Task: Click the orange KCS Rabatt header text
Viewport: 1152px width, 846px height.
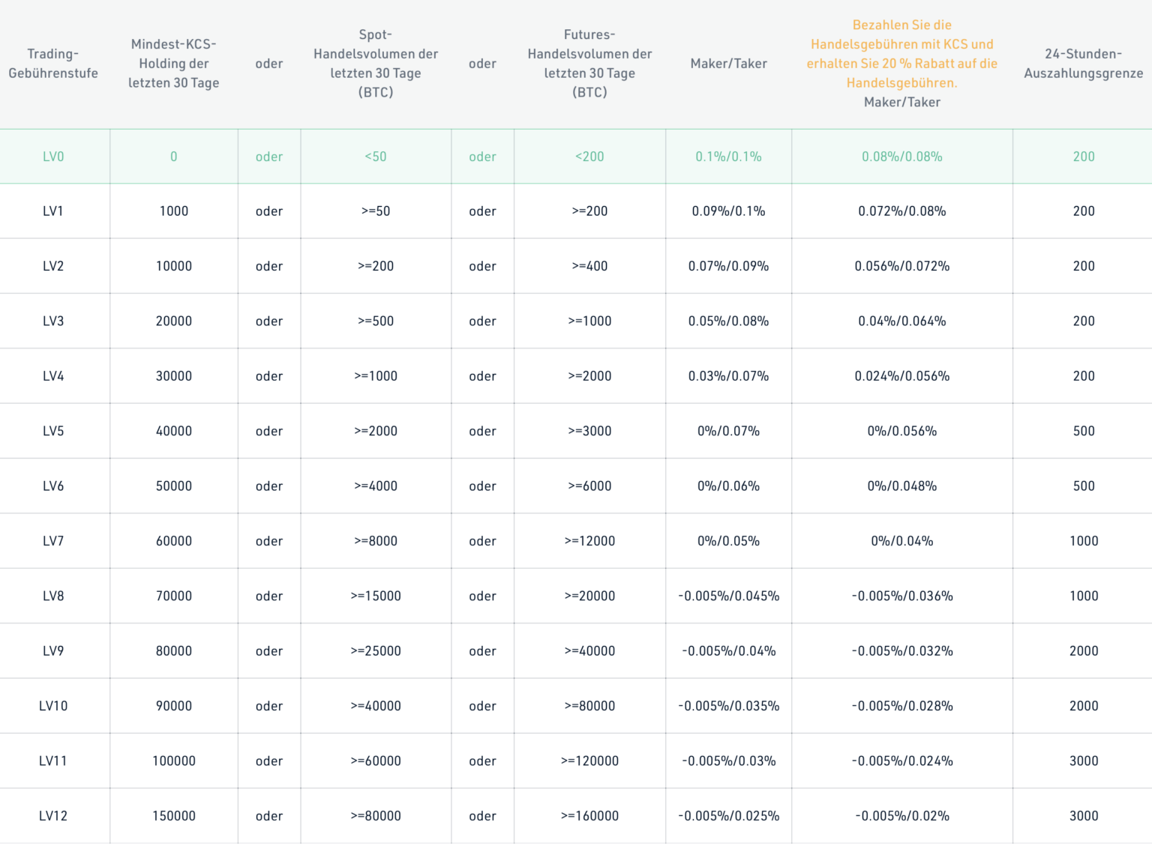Action: (x=901, y=54)
